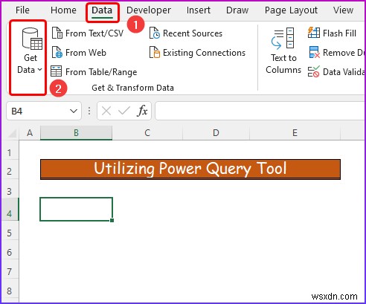Select column A header

tap(30, 133)
